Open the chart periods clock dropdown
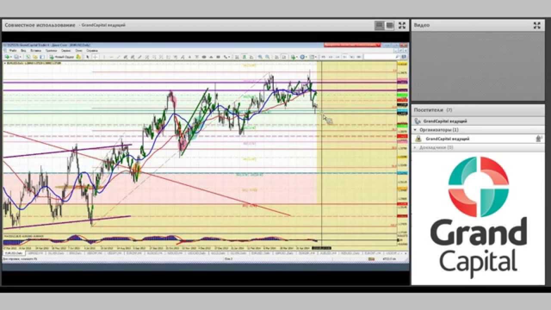This screenshot has height=310, width=551. coord(303,57)
